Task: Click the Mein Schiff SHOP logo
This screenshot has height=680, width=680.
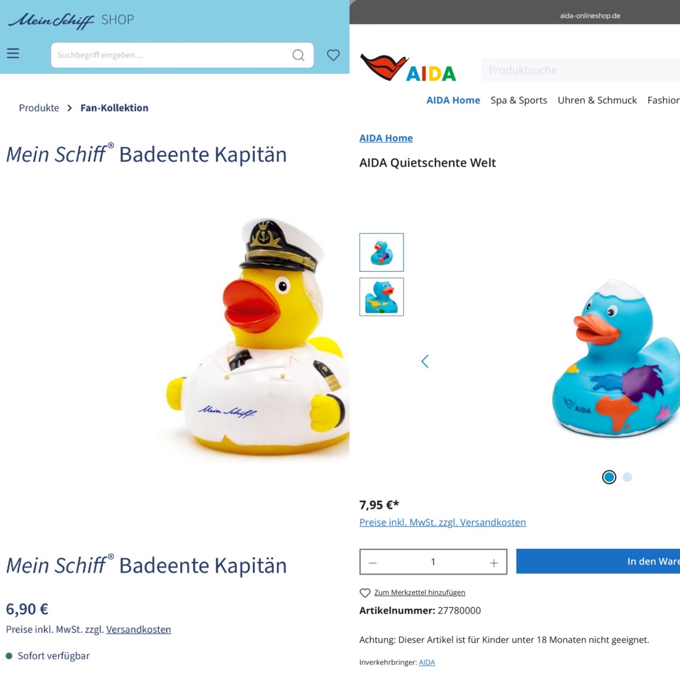Action: point(71,20)
